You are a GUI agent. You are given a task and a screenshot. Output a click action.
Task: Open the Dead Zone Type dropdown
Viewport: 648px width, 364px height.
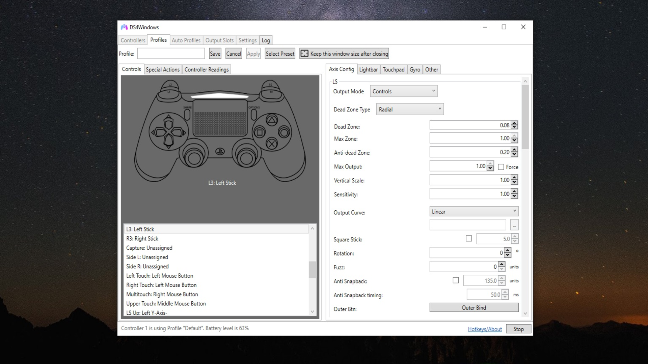(410, 109)
